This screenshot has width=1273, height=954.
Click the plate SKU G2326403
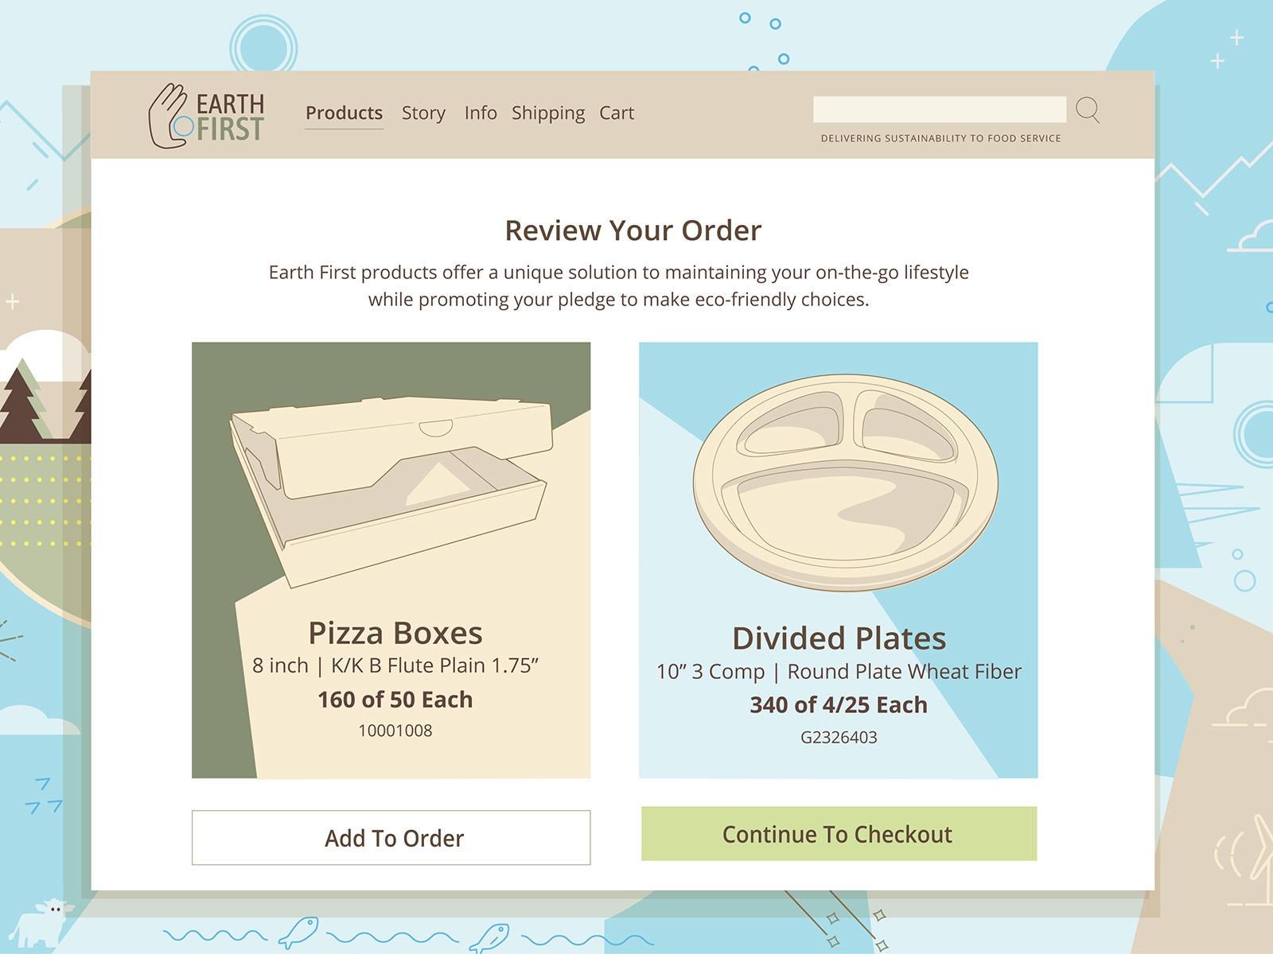tap(839, 737)
